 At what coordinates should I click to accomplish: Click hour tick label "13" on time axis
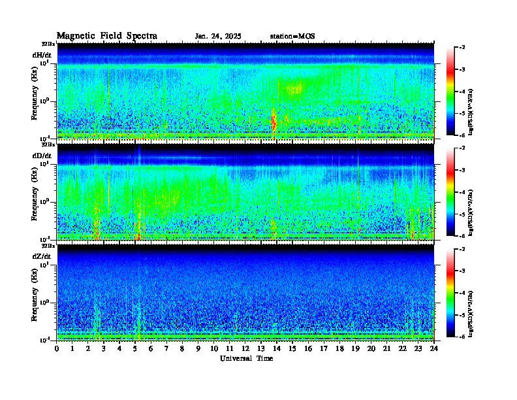[x=261, y=348]
